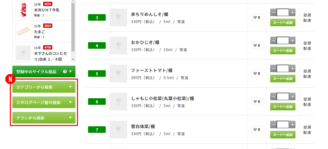Viewport: 328px width, 149px height.
Task: Increase quantity of 赤ちりめんしそ/種 with plus
Action: [292, 12]
